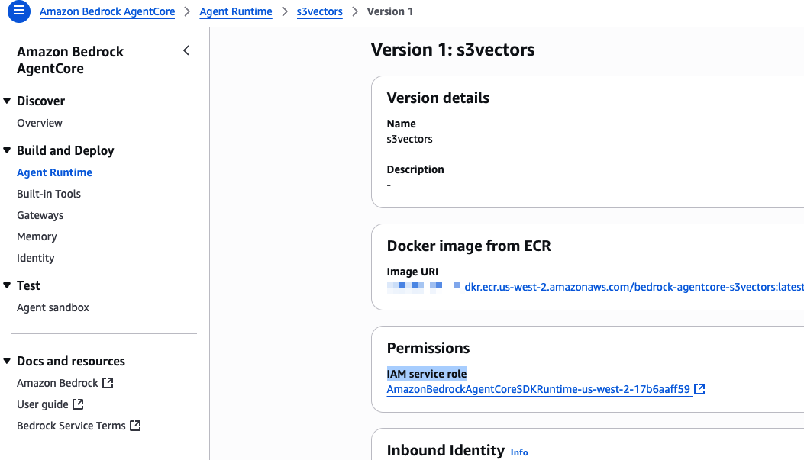
Task: Collapse the Docs and resources section
Action: pyautogui.click(x=8, y=361)
